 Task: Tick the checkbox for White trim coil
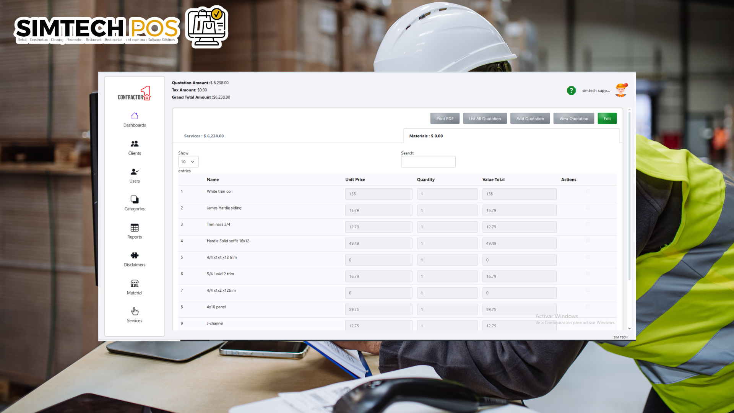(x=588, y=191)
